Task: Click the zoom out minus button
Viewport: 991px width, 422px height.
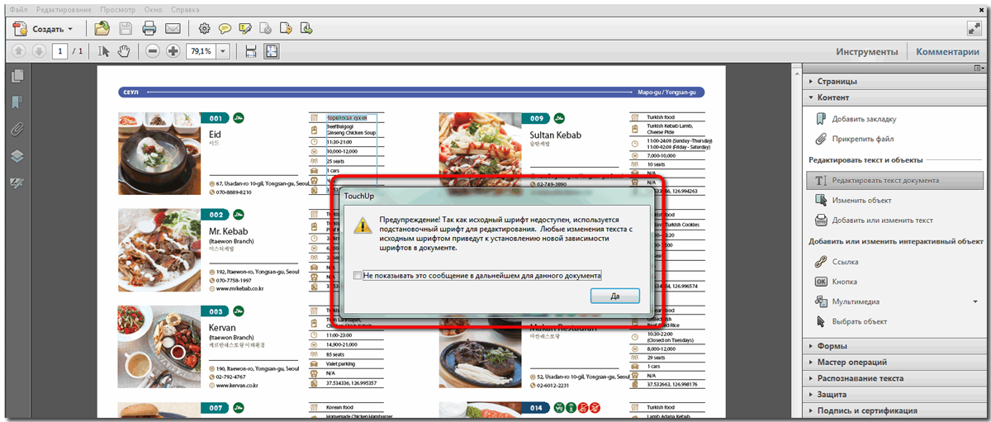Action: (153, 51)
